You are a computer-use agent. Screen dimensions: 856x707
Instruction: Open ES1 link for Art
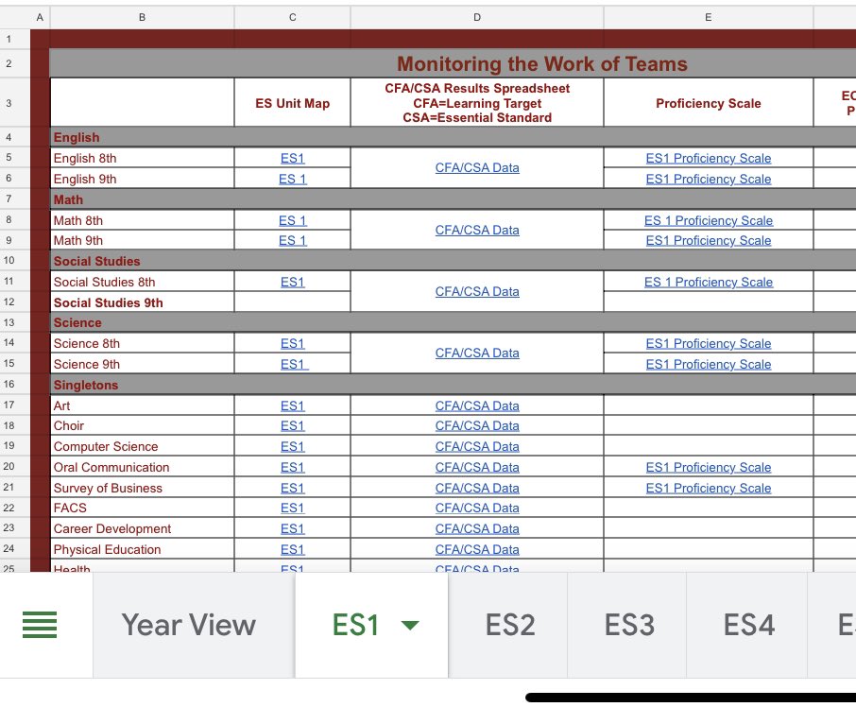tap(293, 405)
